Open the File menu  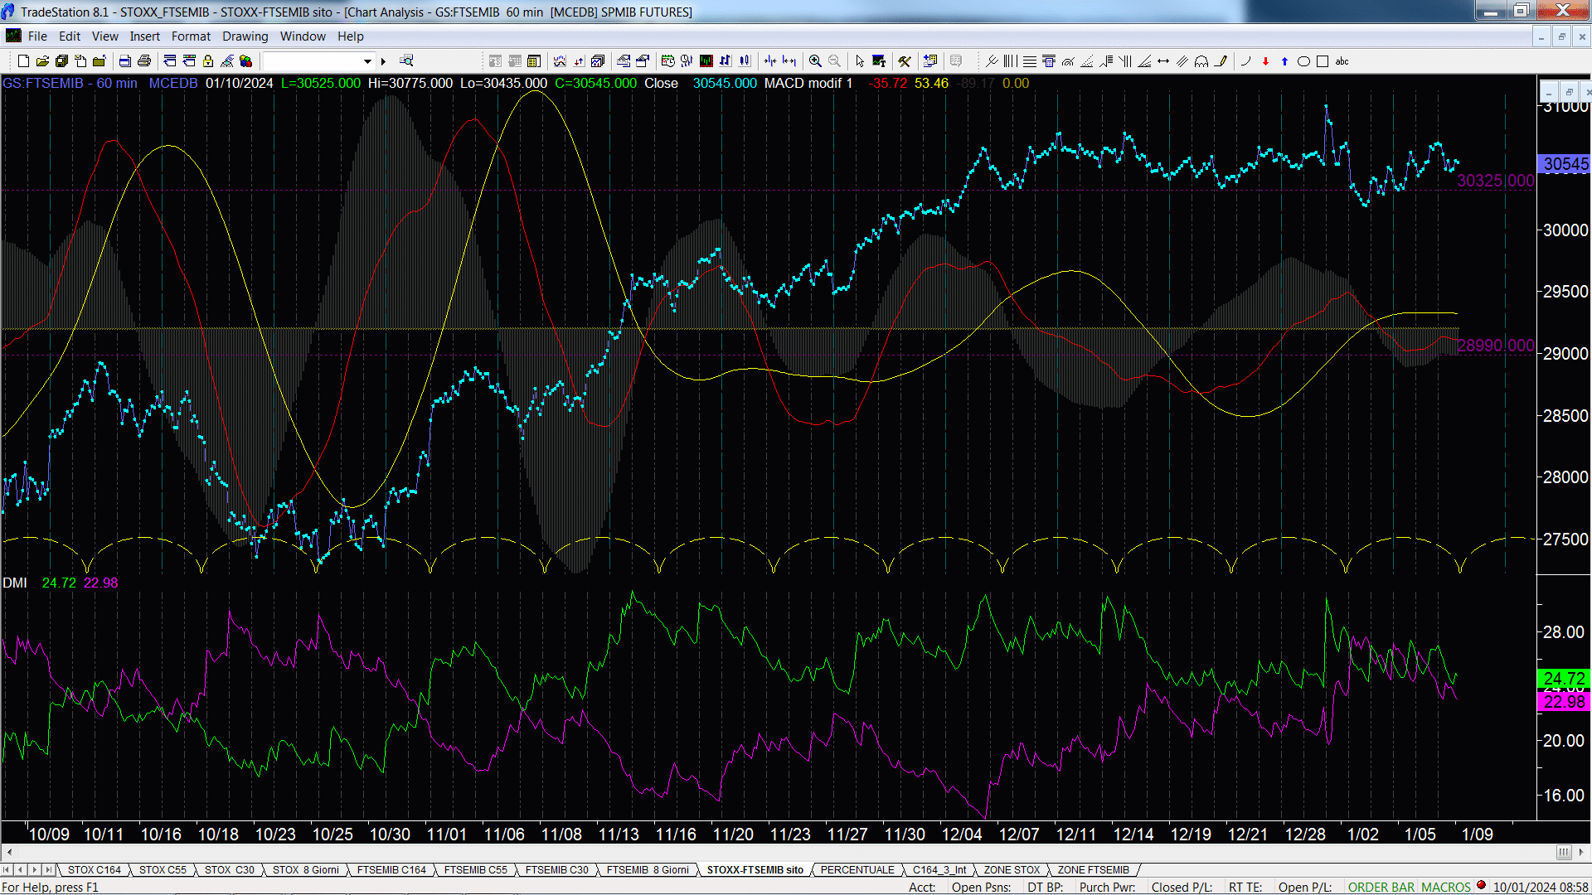point(37,36)
